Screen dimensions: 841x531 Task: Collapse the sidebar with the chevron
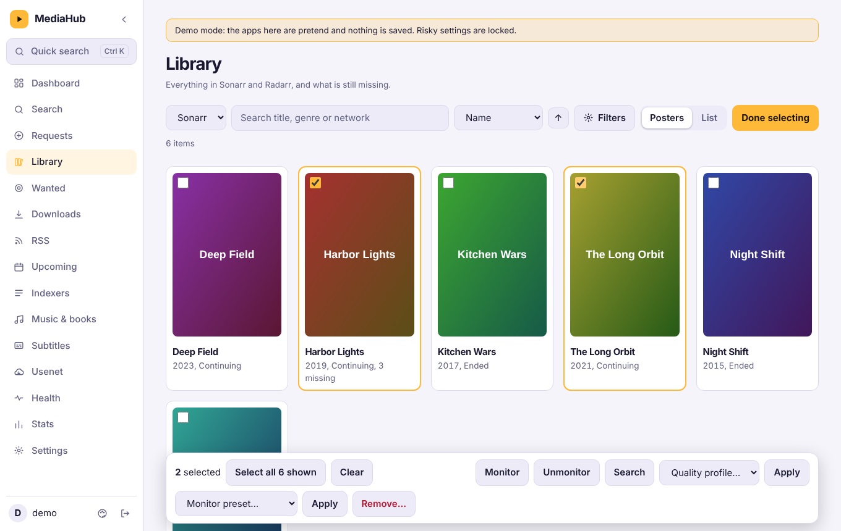(124, 19)
